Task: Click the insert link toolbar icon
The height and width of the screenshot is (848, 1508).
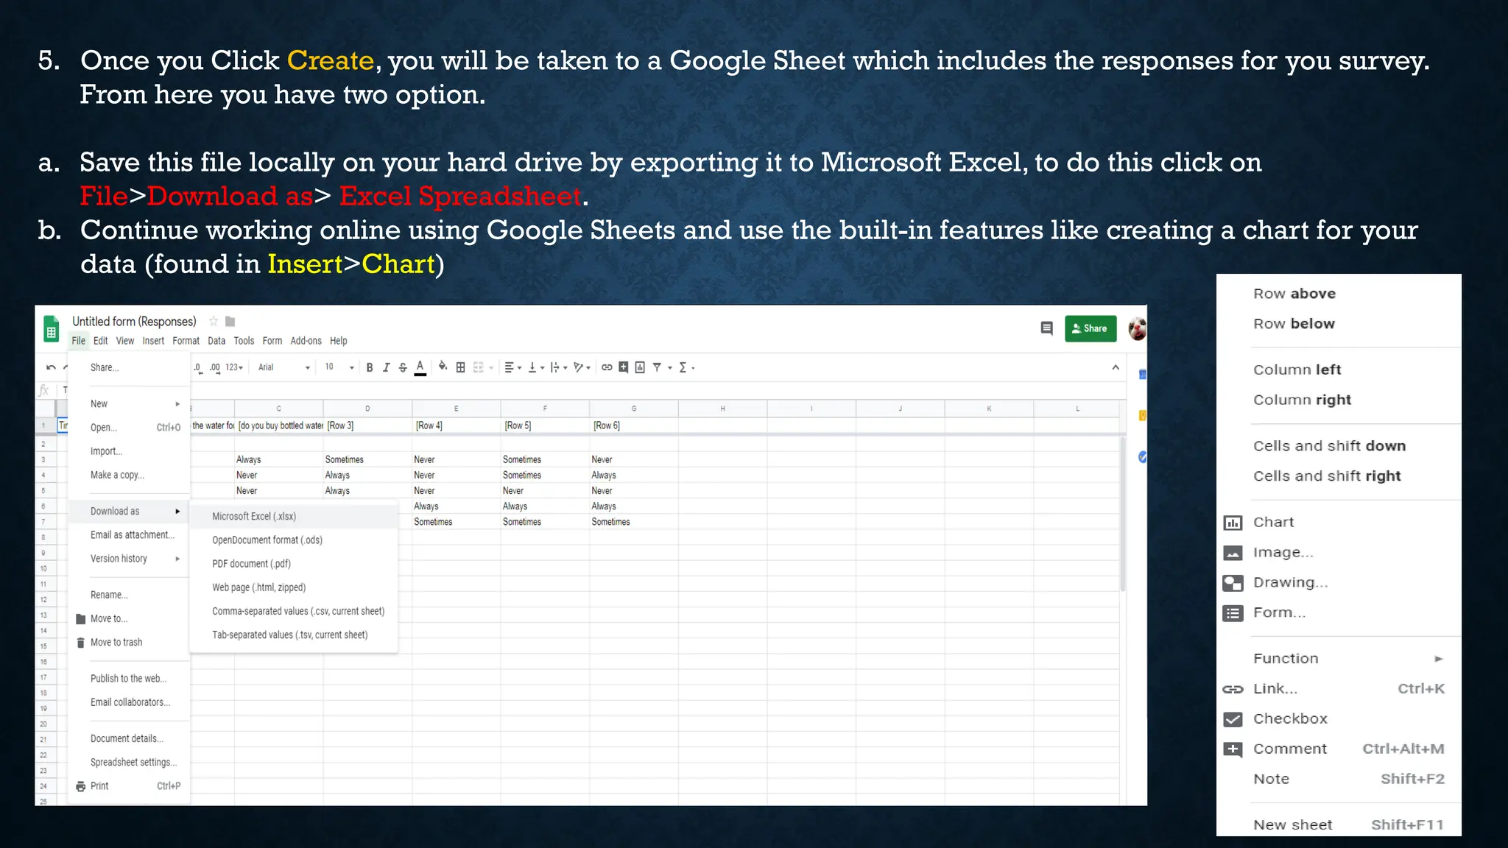Action: (x=607, y=367)
